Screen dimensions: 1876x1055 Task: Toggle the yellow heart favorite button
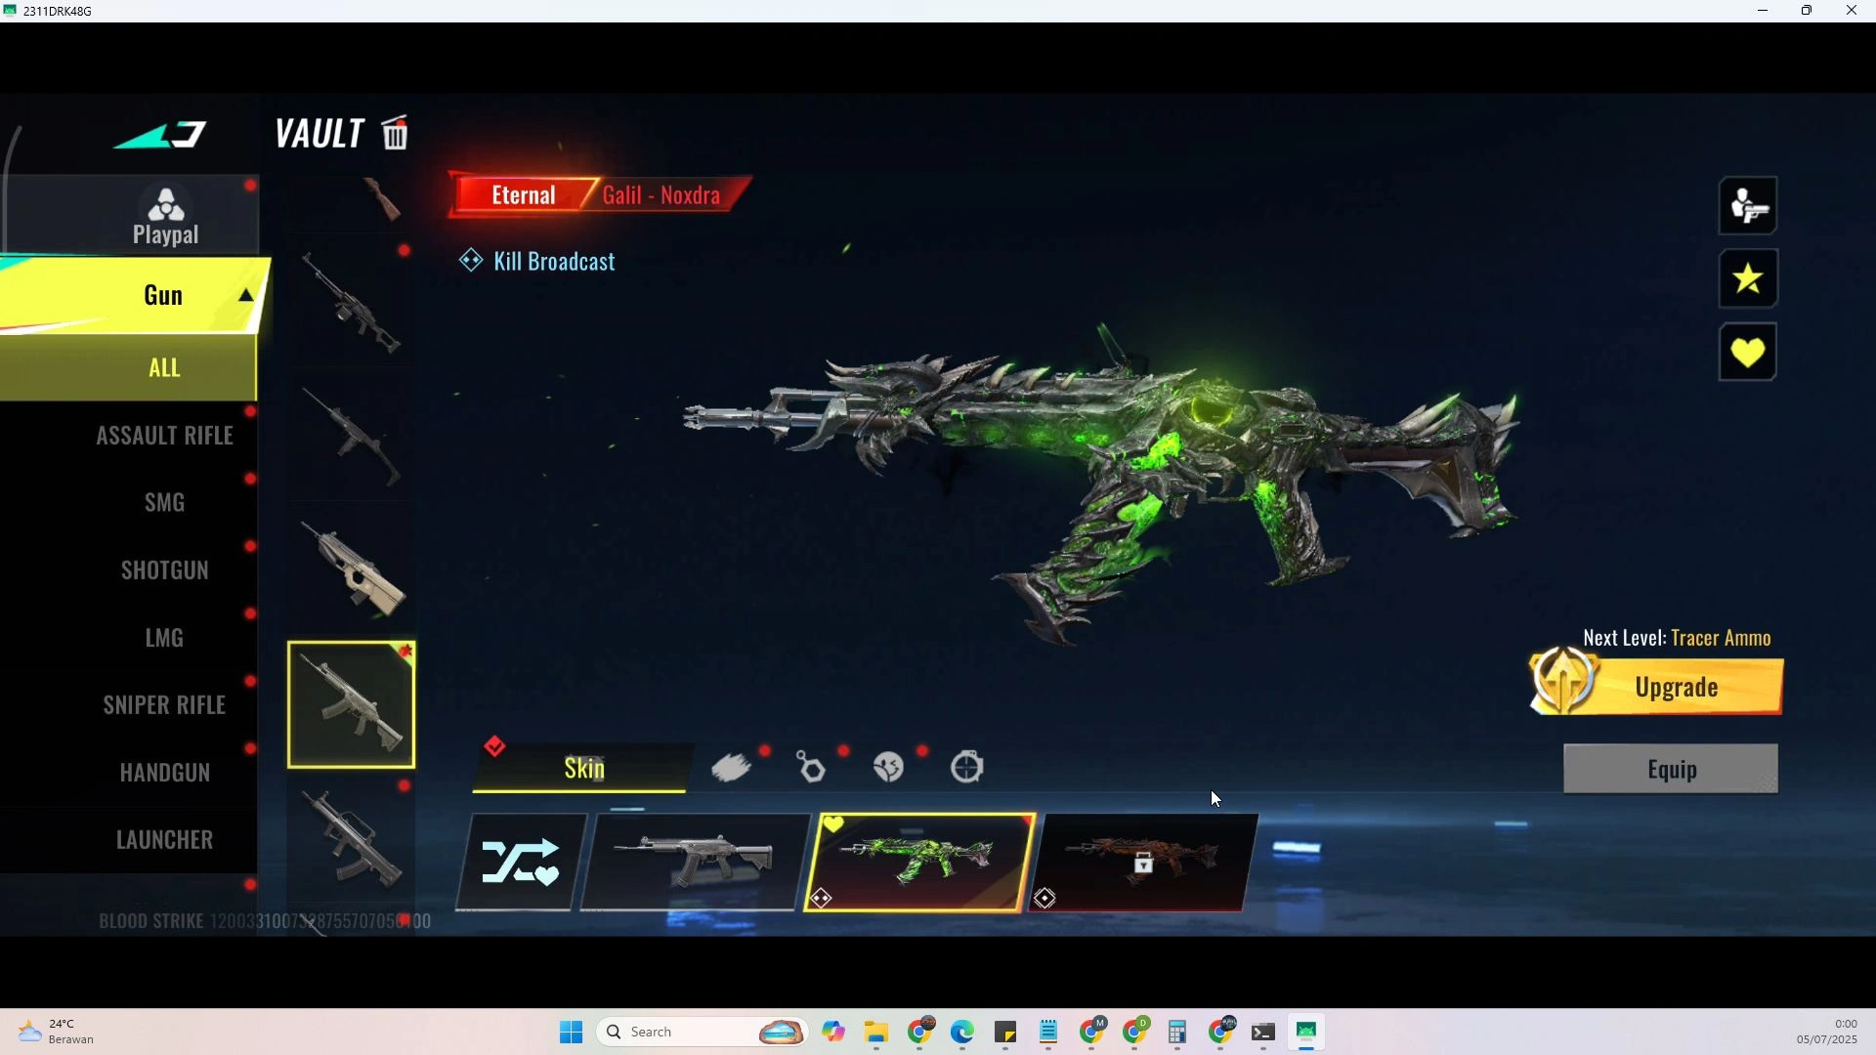tap(1747, 353)
